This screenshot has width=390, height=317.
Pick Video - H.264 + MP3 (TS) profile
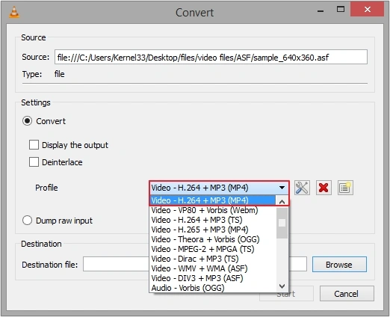coord(213,220)
